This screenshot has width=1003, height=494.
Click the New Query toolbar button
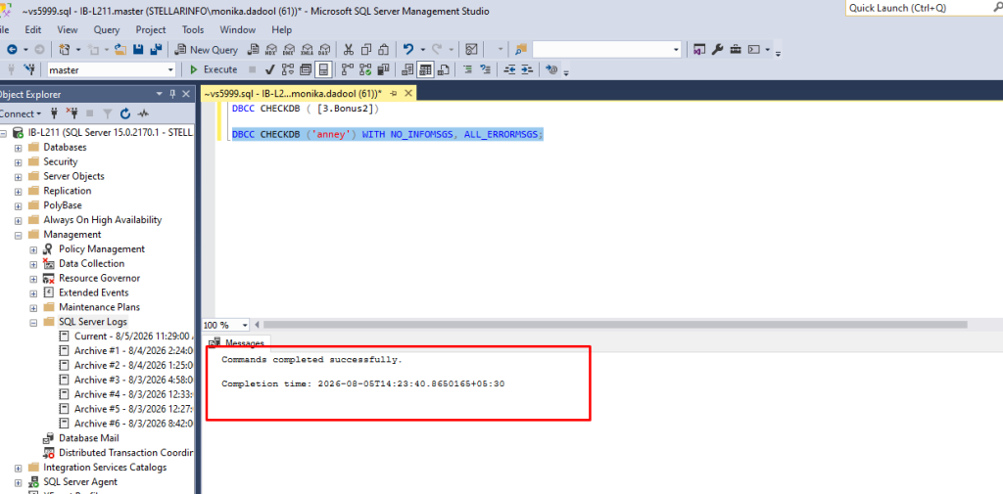tap(206, 50)
